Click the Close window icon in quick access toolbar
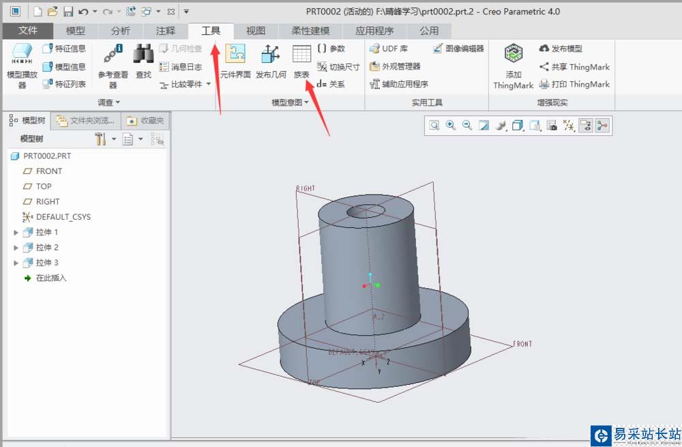The width and height of the screenshot is (682, 447). [171, 12]
